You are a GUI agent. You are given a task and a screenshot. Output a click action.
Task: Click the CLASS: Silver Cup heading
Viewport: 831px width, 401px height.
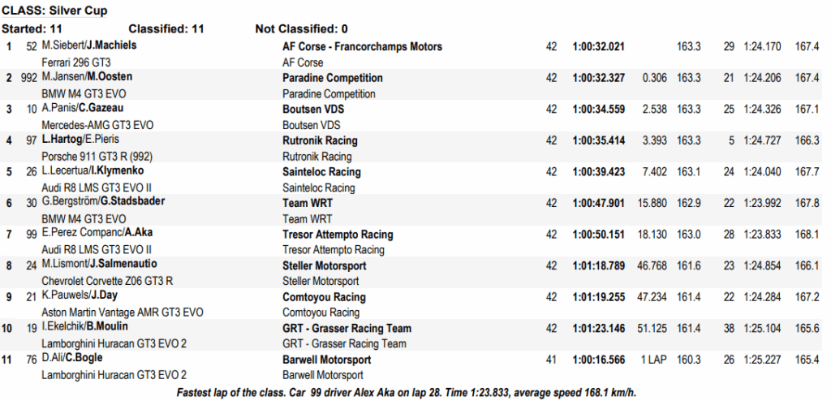point(54,10)
